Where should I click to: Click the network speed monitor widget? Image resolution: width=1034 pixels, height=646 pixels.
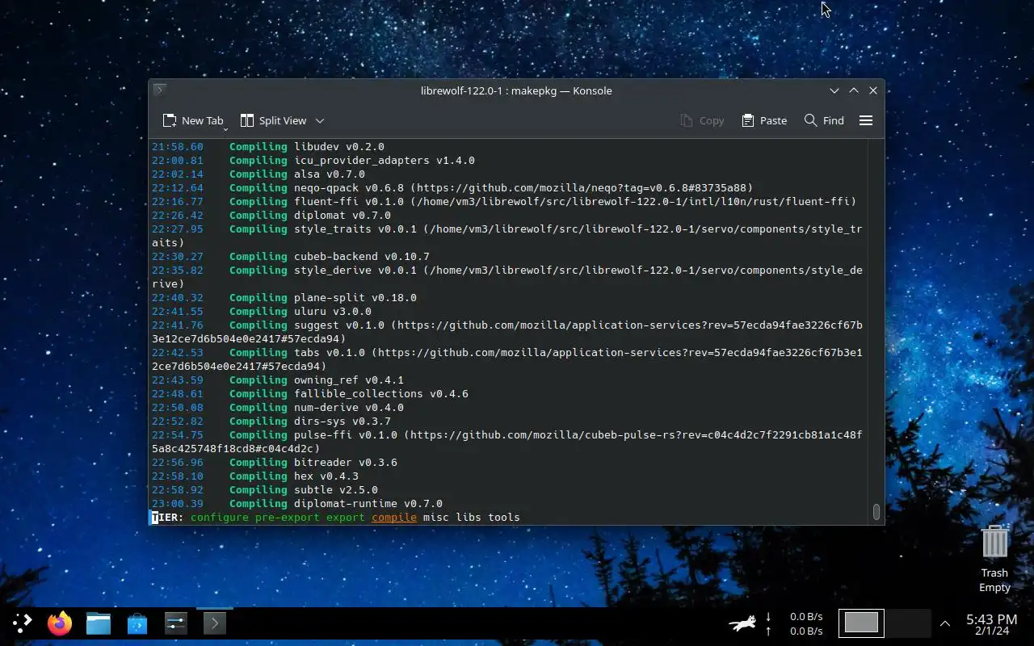click(x=794, y=623)
